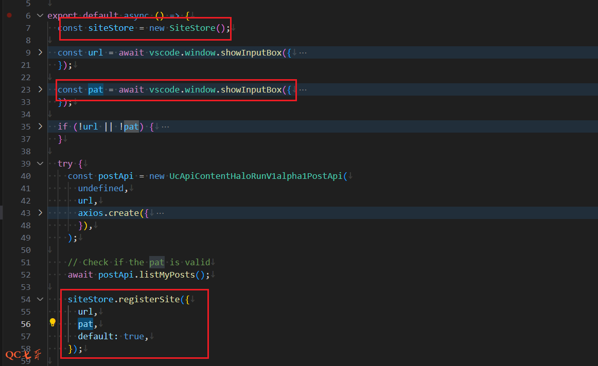This screenshot has width=598, height=366.
Task: Select line number 52 in the gutter
Action: click(x=26, y=274)
